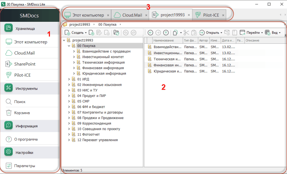Click the back navigation arrow icon
The image size is (287, 174).
click(x=150, y=33)
